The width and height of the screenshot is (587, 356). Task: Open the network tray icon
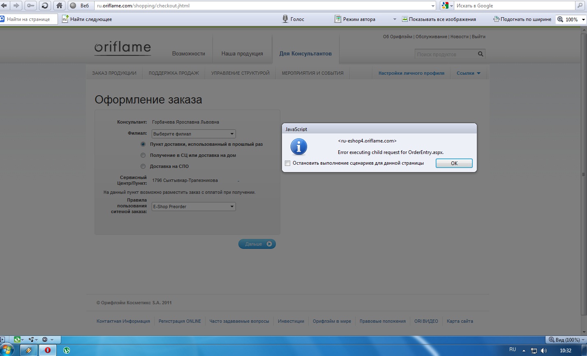click(x=534, y=351)
